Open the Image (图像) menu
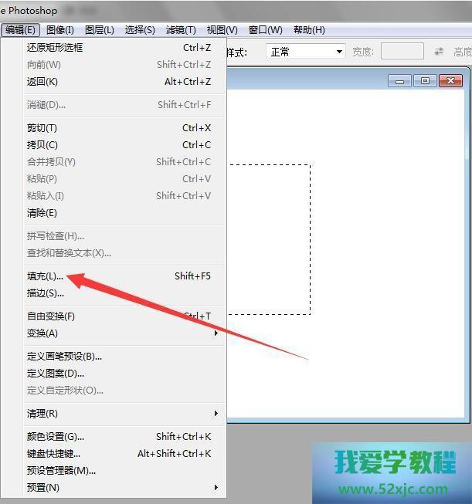 [x=59, y=30]
